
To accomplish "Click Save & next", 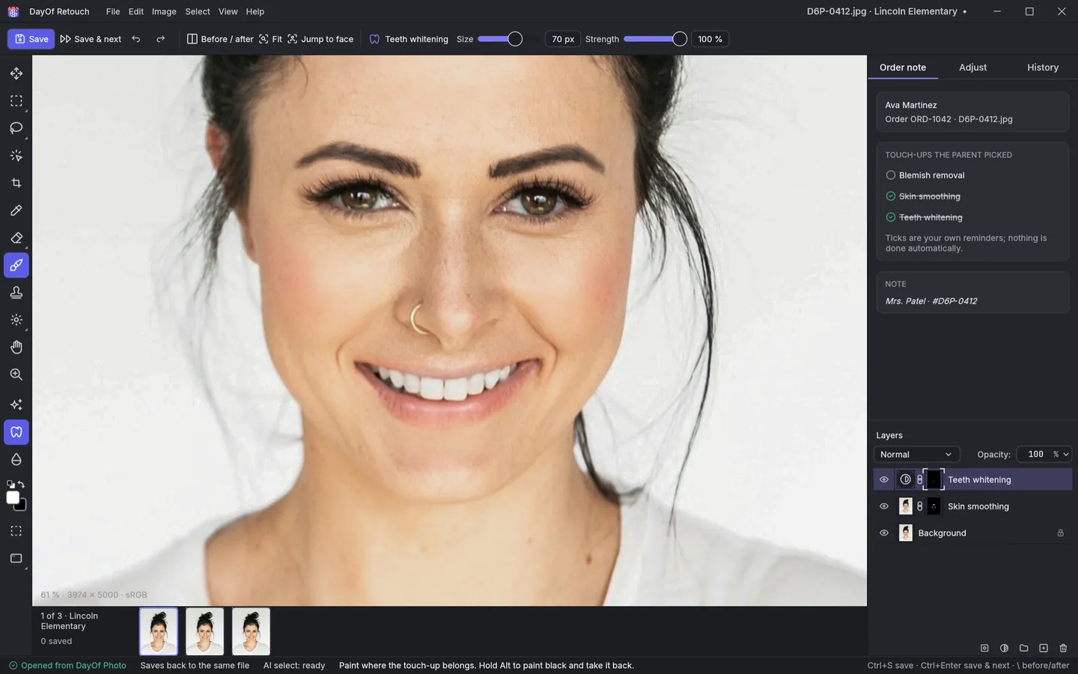I will pyautogui.click(x=91, y=39).
